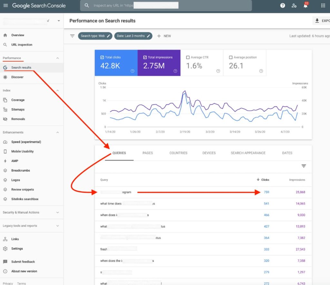This screenshot has width=330, height=285.
Task: Click the 541 clicks value
Action: (267, 203)
